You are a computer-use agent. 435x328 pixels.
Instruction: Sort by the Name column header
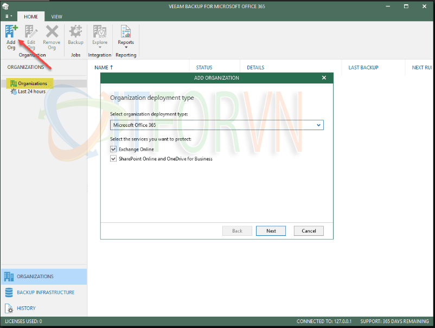(x=104, y=67)
